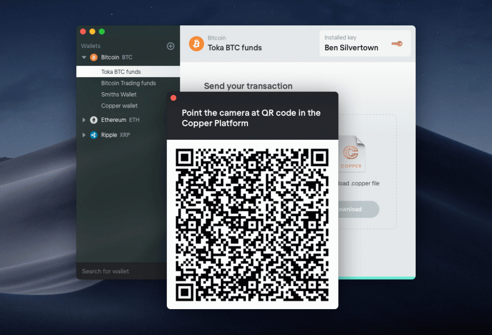Expand the Ripple wallet group
Image resolution: width=492 pixels, height=335 pixels.
pyautogui.click(x=85, y=135)
